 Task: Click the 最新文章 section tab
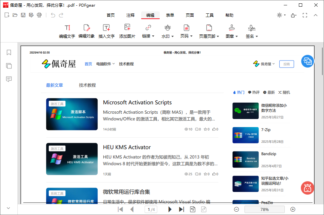(54, 85)
